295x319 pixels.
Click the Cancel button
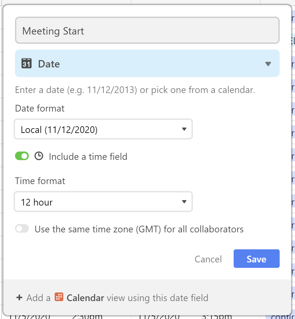(x=208, y=259)
